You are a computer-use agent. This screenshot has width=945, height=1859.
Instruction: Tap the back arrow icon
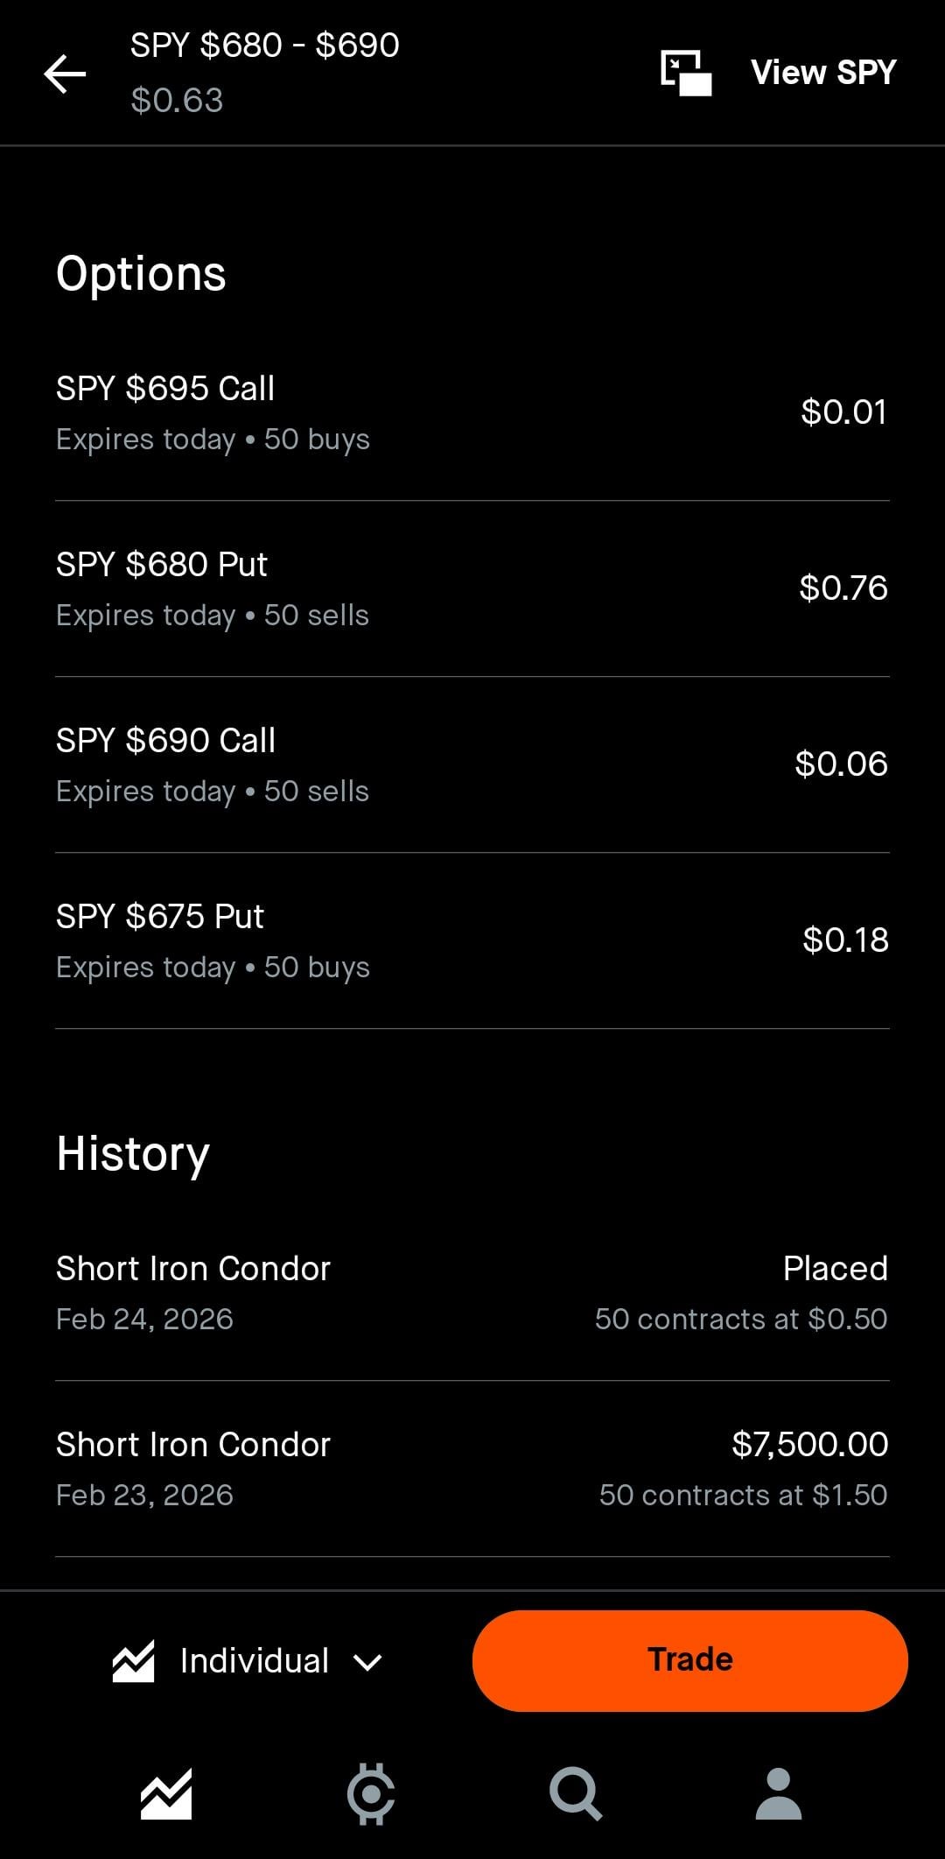(x=66, y=74)
